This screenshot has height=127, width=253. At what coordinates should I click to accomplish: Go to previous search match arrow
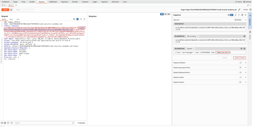[x=8, y=123]
